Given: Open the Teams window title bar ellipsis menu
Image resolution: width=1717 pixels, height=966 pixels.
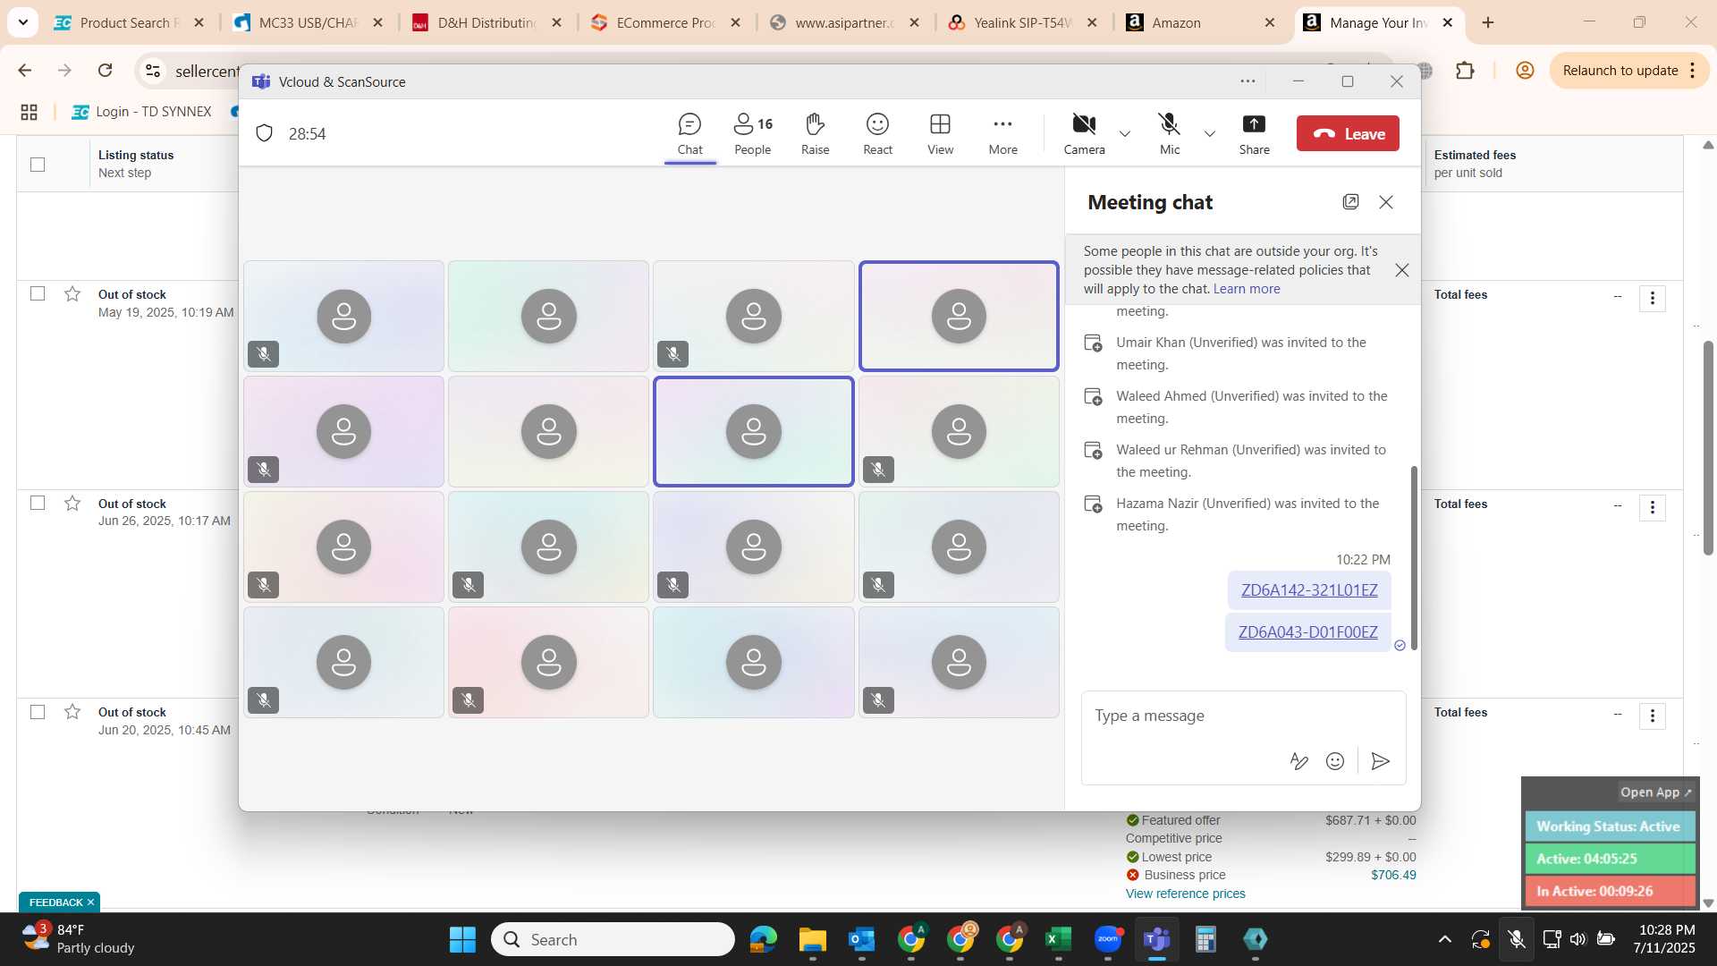Looking at the screenshot, I should 1248,81.
